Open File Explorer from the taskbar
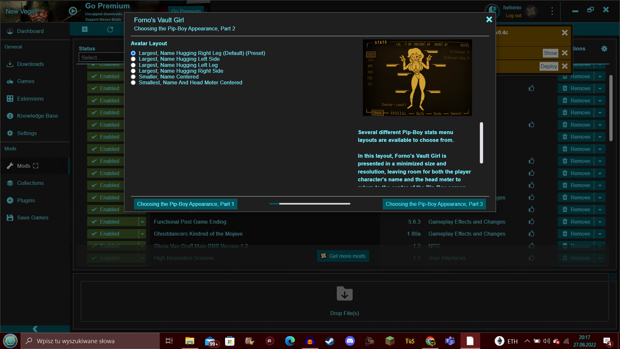Image resolution: width=620 pixels, height=349 pixels. (x=190, y=341)
